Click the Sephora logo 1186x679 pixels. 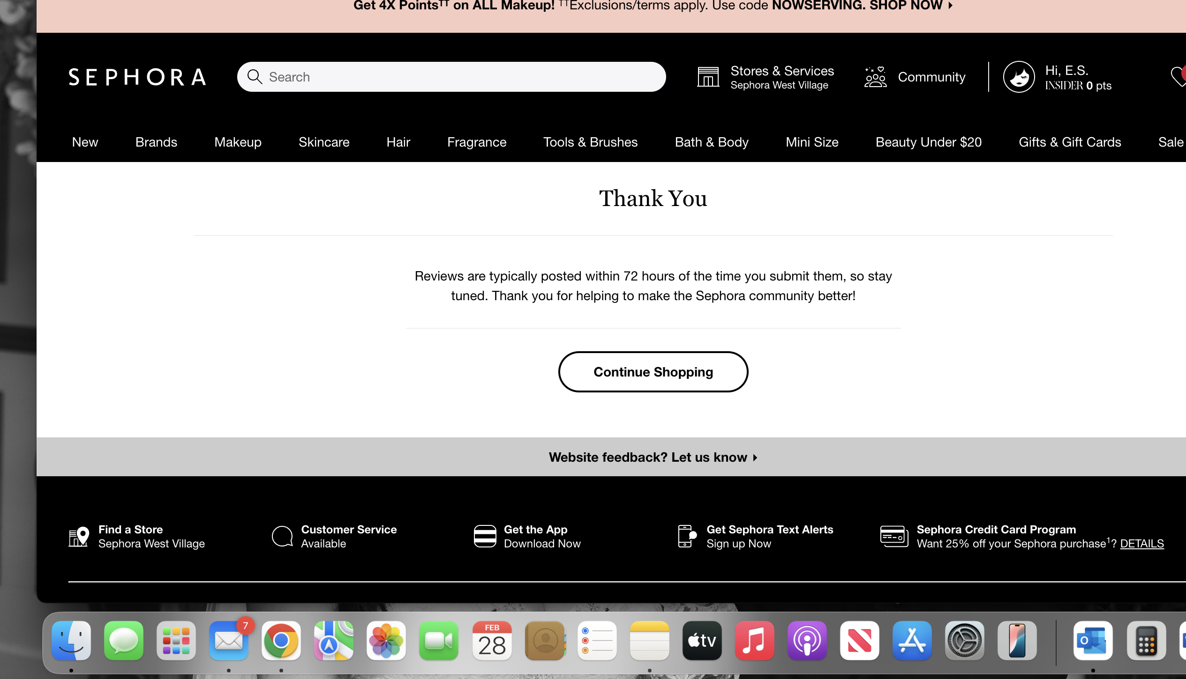[x=137, y=77]
